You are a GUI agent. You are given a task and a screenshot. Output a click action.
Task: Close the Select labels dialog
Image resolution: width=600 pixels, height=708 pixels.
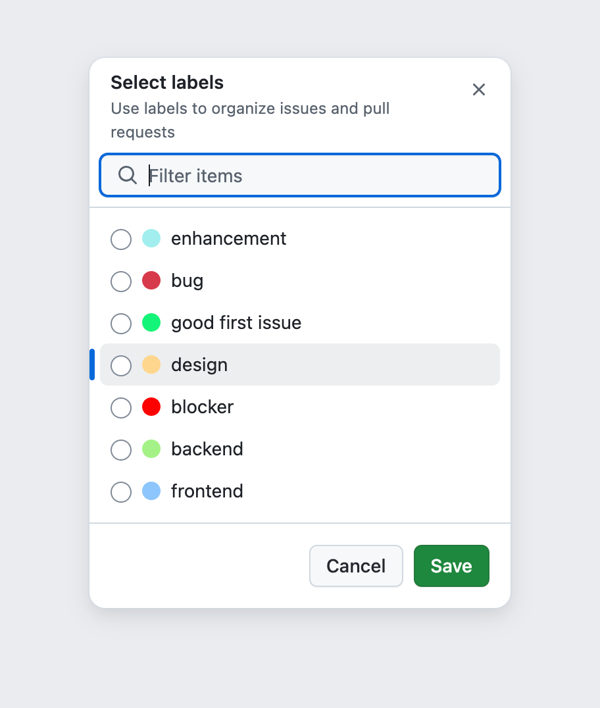[479, 89]
